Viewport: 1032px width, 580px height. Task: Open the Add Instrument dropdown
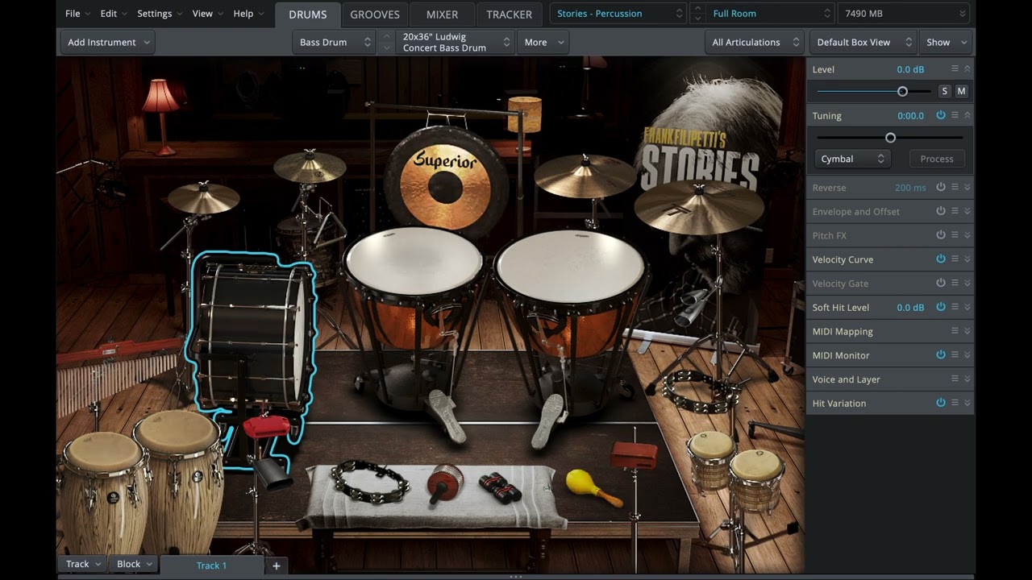click(x=107, y=42)
